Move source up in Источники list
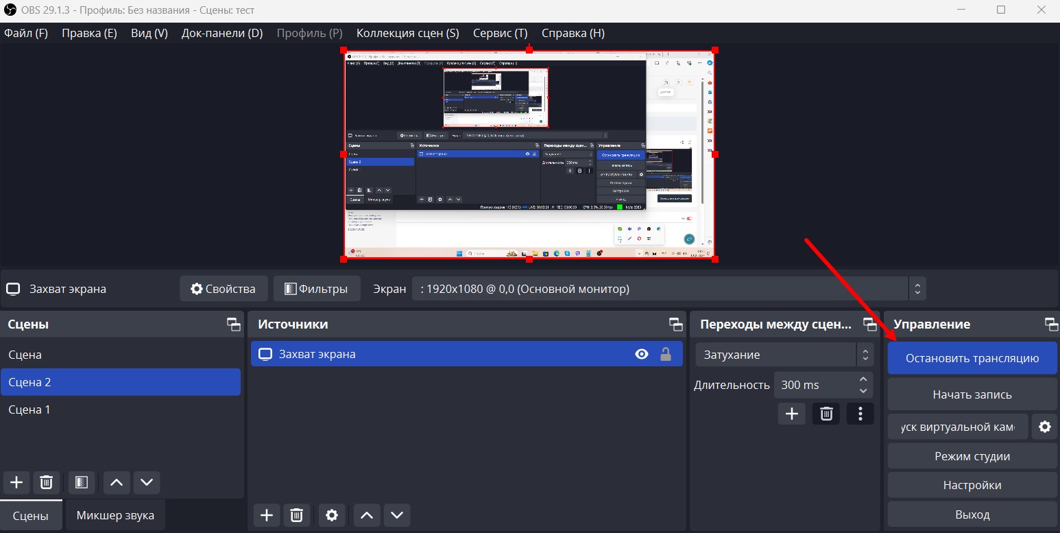 pos(367,515)
